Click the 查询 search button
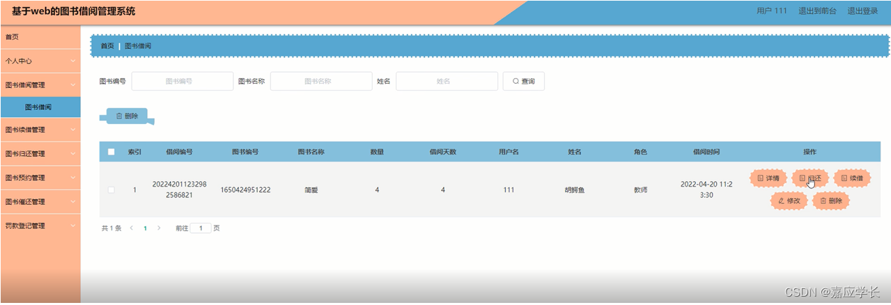Screen dimensions: 891x305 tap(524, 81)
